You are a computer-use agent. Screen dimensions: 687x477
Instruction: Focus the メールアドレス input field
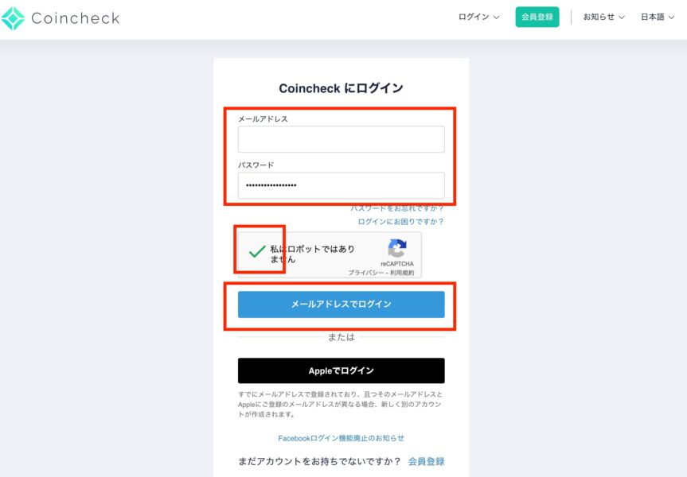[x=341, y=139]
